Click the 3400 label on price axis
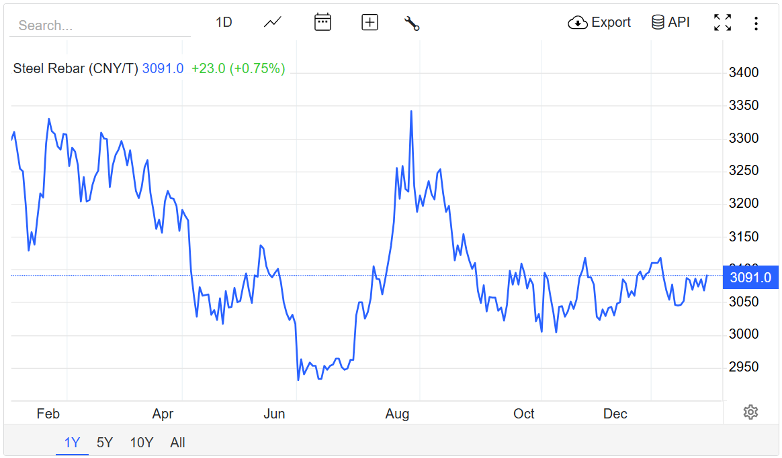Screen dimensions: 782x458 (x=743, y=72)
